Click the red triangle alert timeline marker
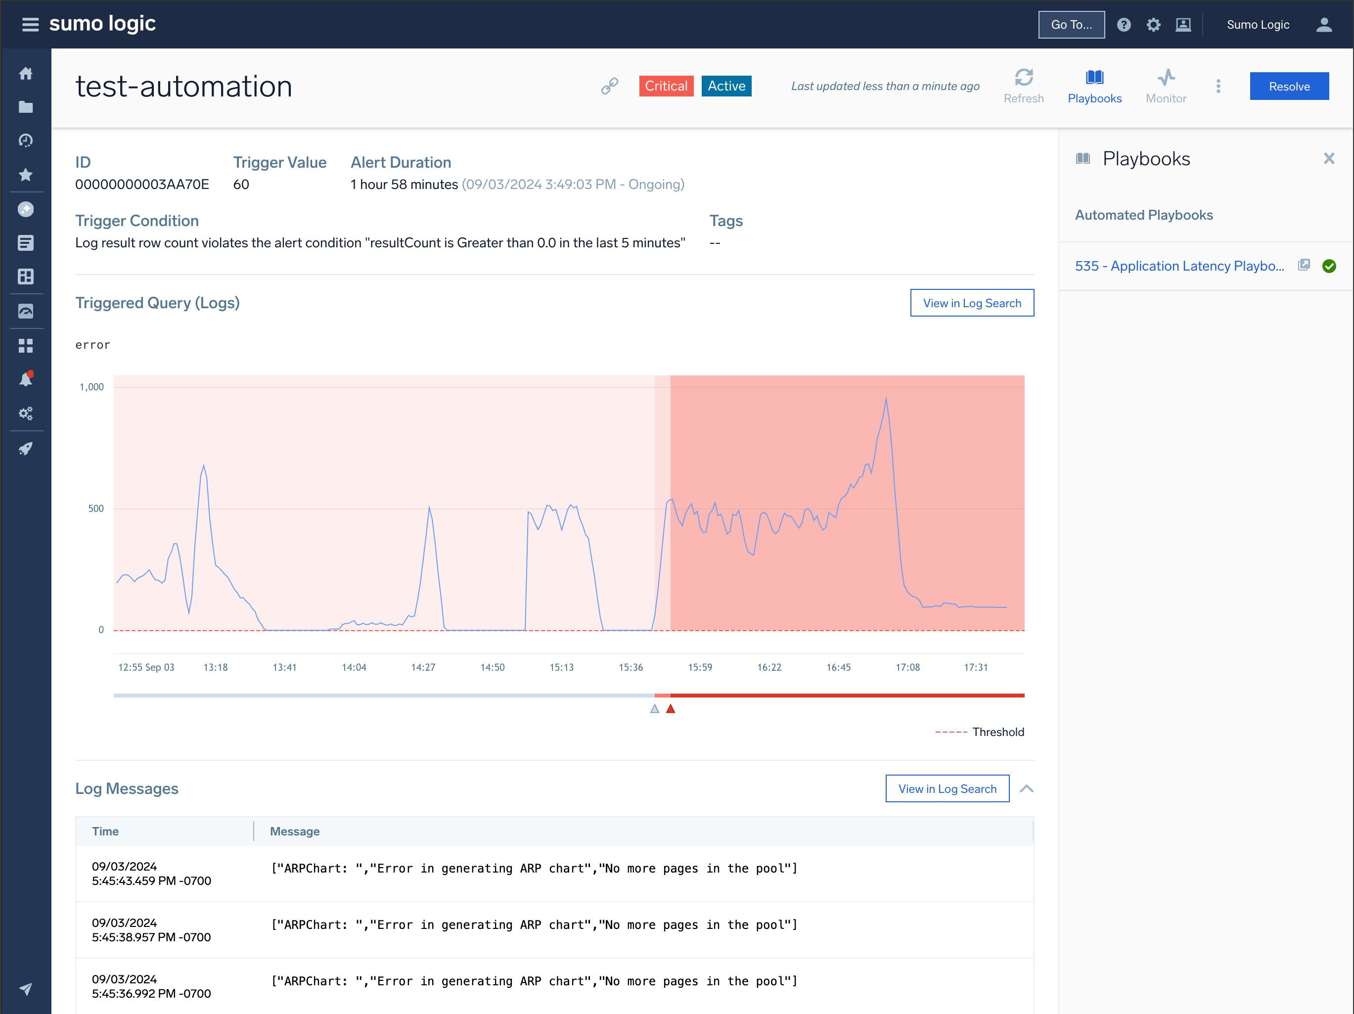Screen dimensions: 1354x1014 point(671,708)
